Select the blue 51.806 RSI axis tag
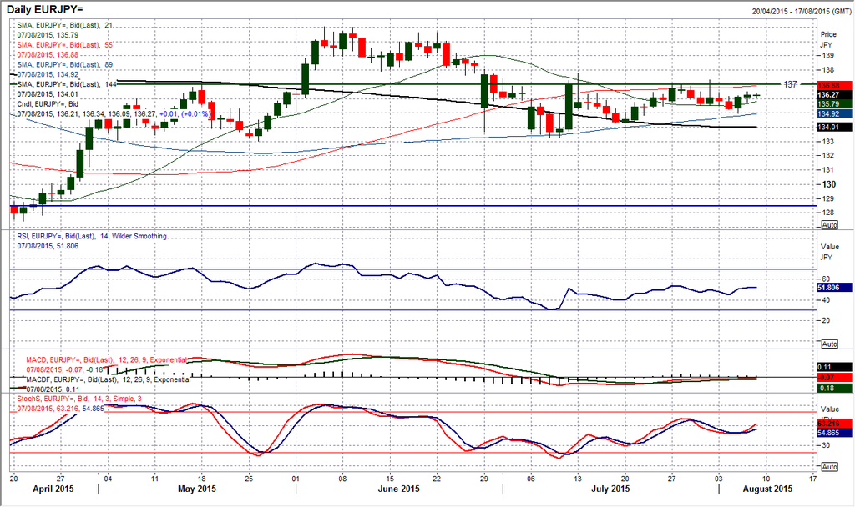855x507 pixels. pyautogui.click(x=835, y=288)
